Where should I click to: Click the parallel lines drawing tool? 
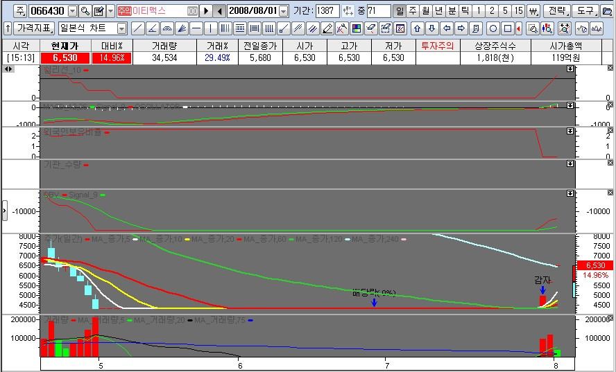click(298, 28)
